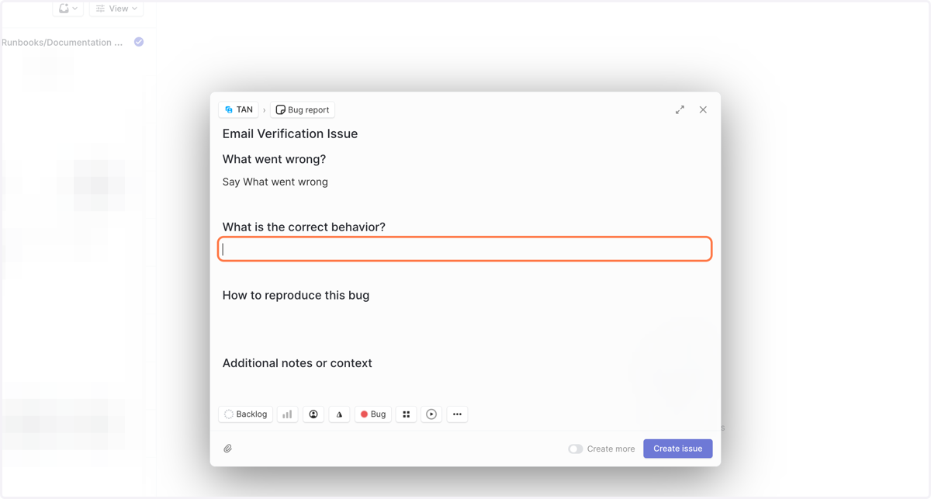Attach a file with the paperclip icon
Image resolution: width=931 pixels, height=499 pixels.
coord(228,449)
